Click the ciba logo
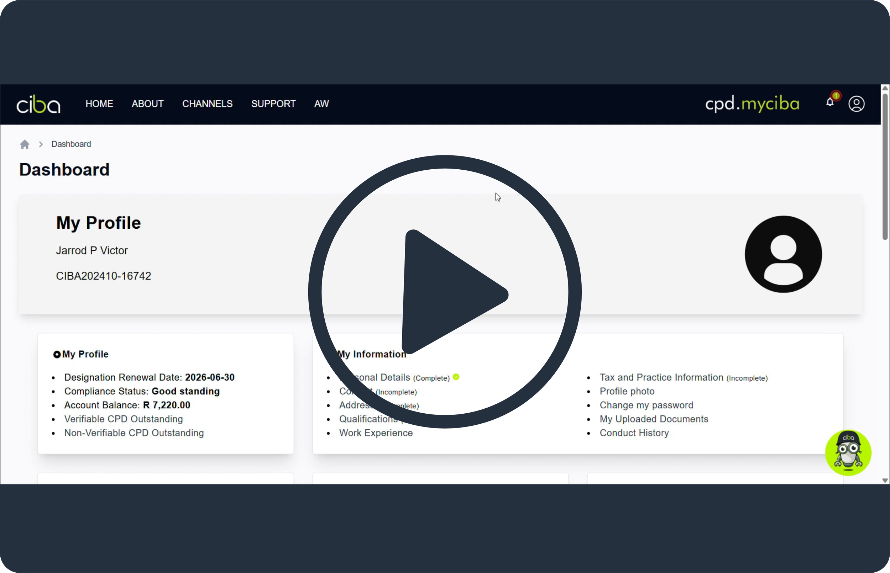This screenshot has width=890, height=573. [x=38, y=104]
